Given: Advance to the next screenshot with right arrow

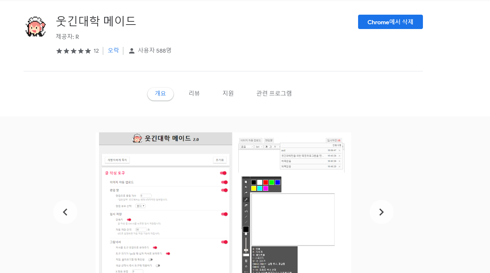Looking at the screenshot, I should [x=381, y=212].
